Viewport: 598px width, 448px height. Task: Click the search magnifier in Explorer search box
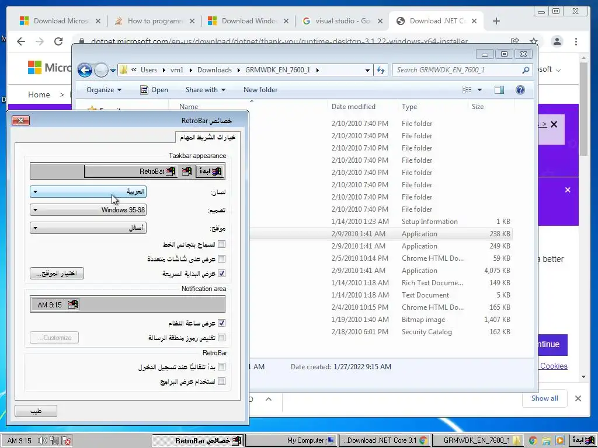pyautogui.click(x=526, y=70)
